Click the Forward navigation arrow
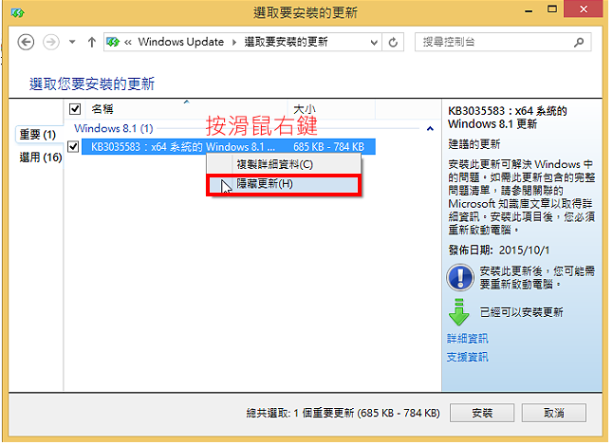Screen dimensions: 613x445 point(51,42)
